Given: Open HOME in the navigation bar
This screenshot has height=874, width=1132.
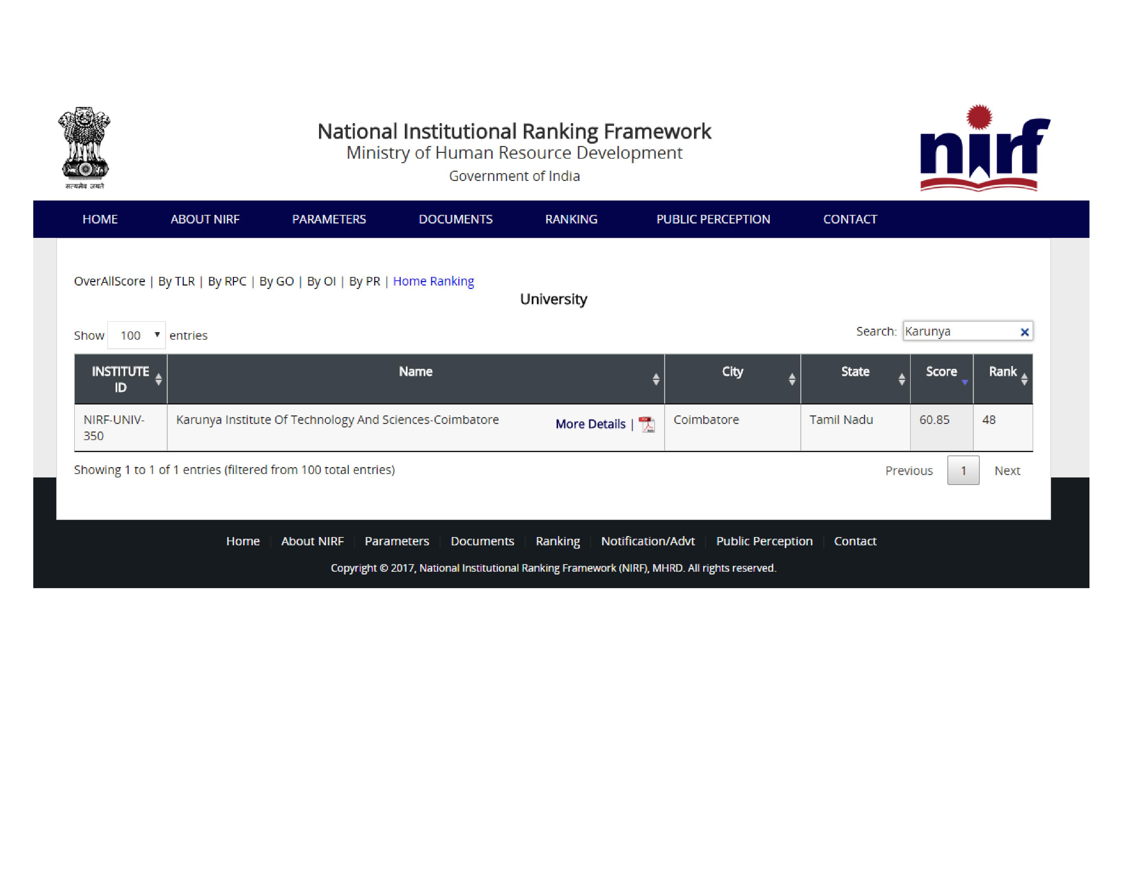Looking at the screenshot, I should point(100,220).
